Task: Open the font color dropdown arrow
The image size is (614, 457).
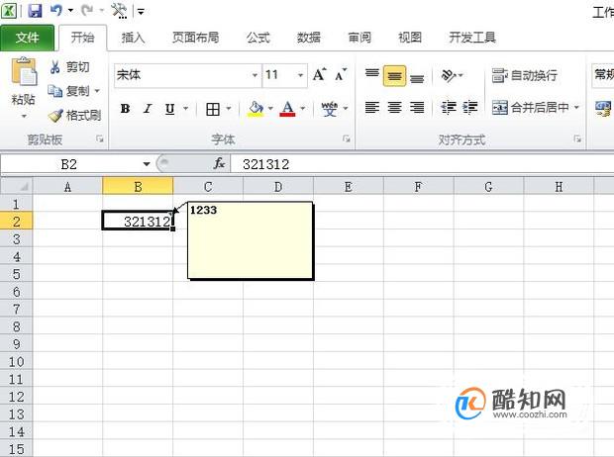Action: tap(303, 109)
